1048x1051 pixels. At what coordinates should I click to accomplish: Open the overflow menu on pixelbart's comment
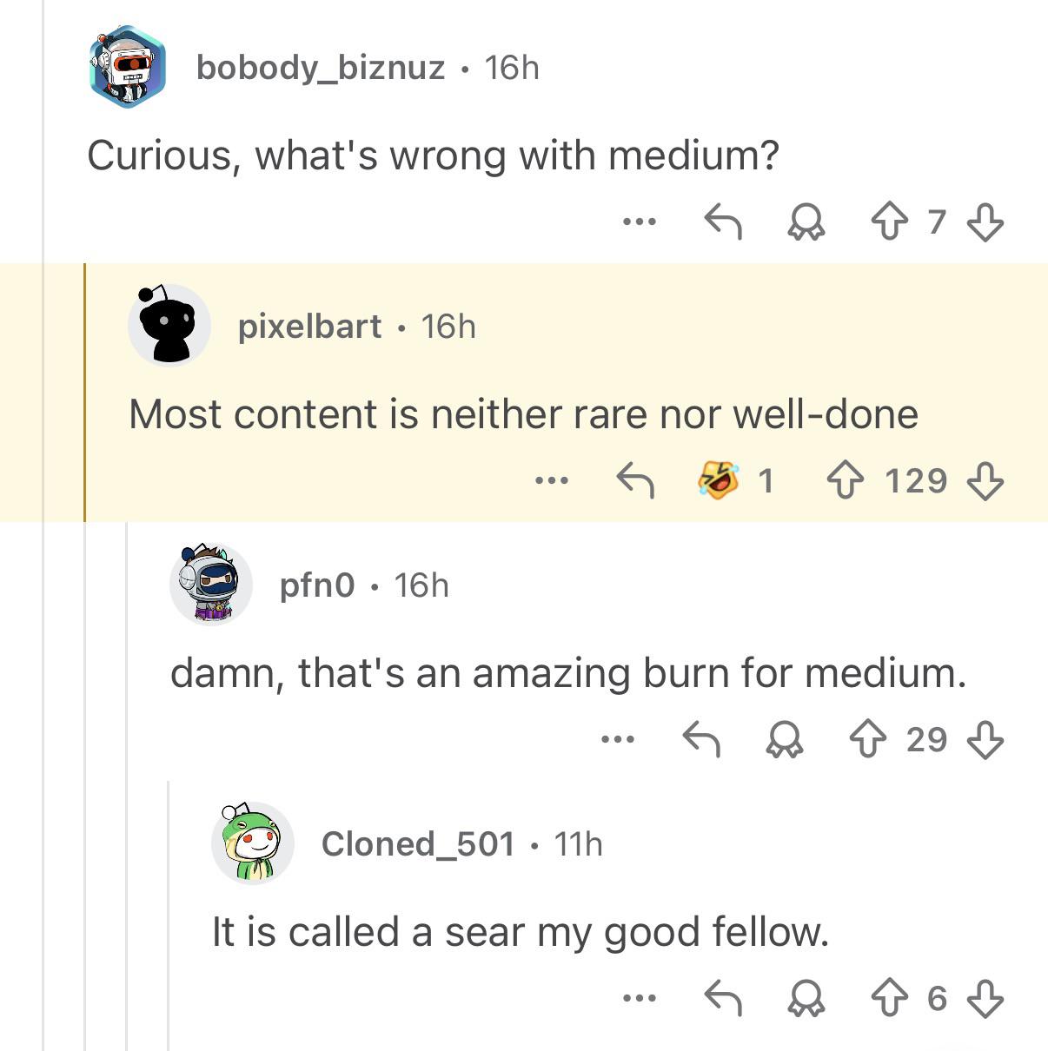(553, 480)
